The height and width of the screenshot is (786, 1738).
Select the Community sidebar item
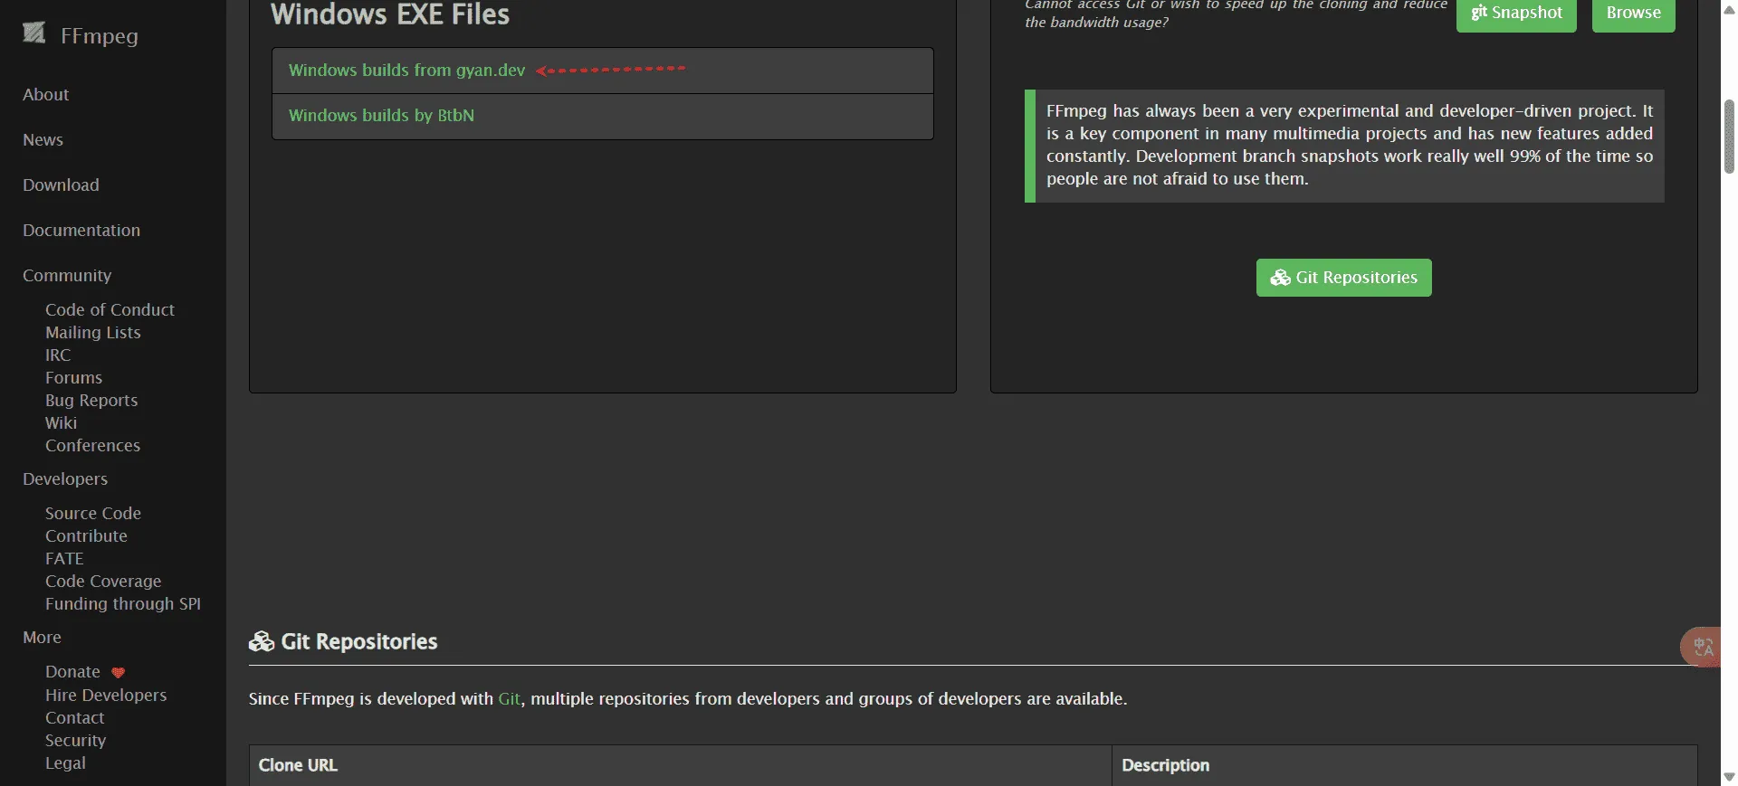click(x=67, y=275)
